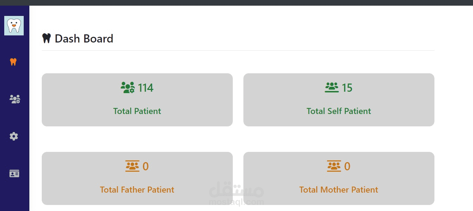
Task: Click the Total Self Patient group icon
Action: click(331, 87)
